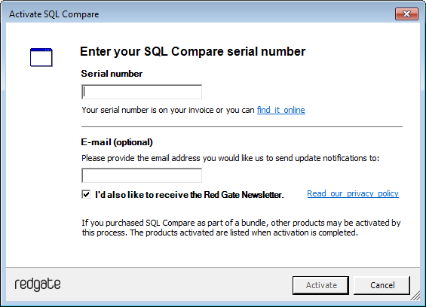Click the "Please provide the email address" instruction text
Image resolution: width=426 pixels, height=307 pixels.
click(x=231, y=158)
